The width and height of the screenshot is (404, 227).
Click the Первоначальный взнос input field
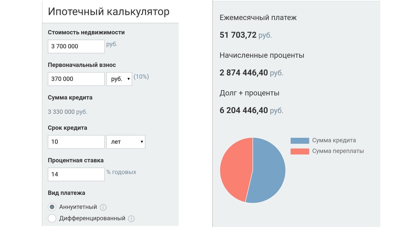coord(76,79)
